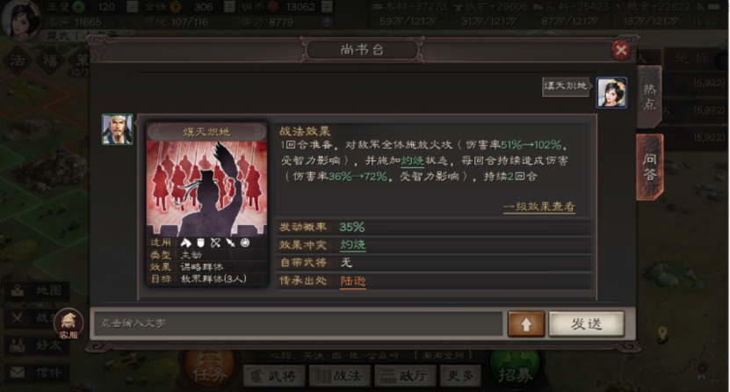Click the orange upload arrow button
The height and width of the screenshot is (392, 730).
(x=526, y=324)
